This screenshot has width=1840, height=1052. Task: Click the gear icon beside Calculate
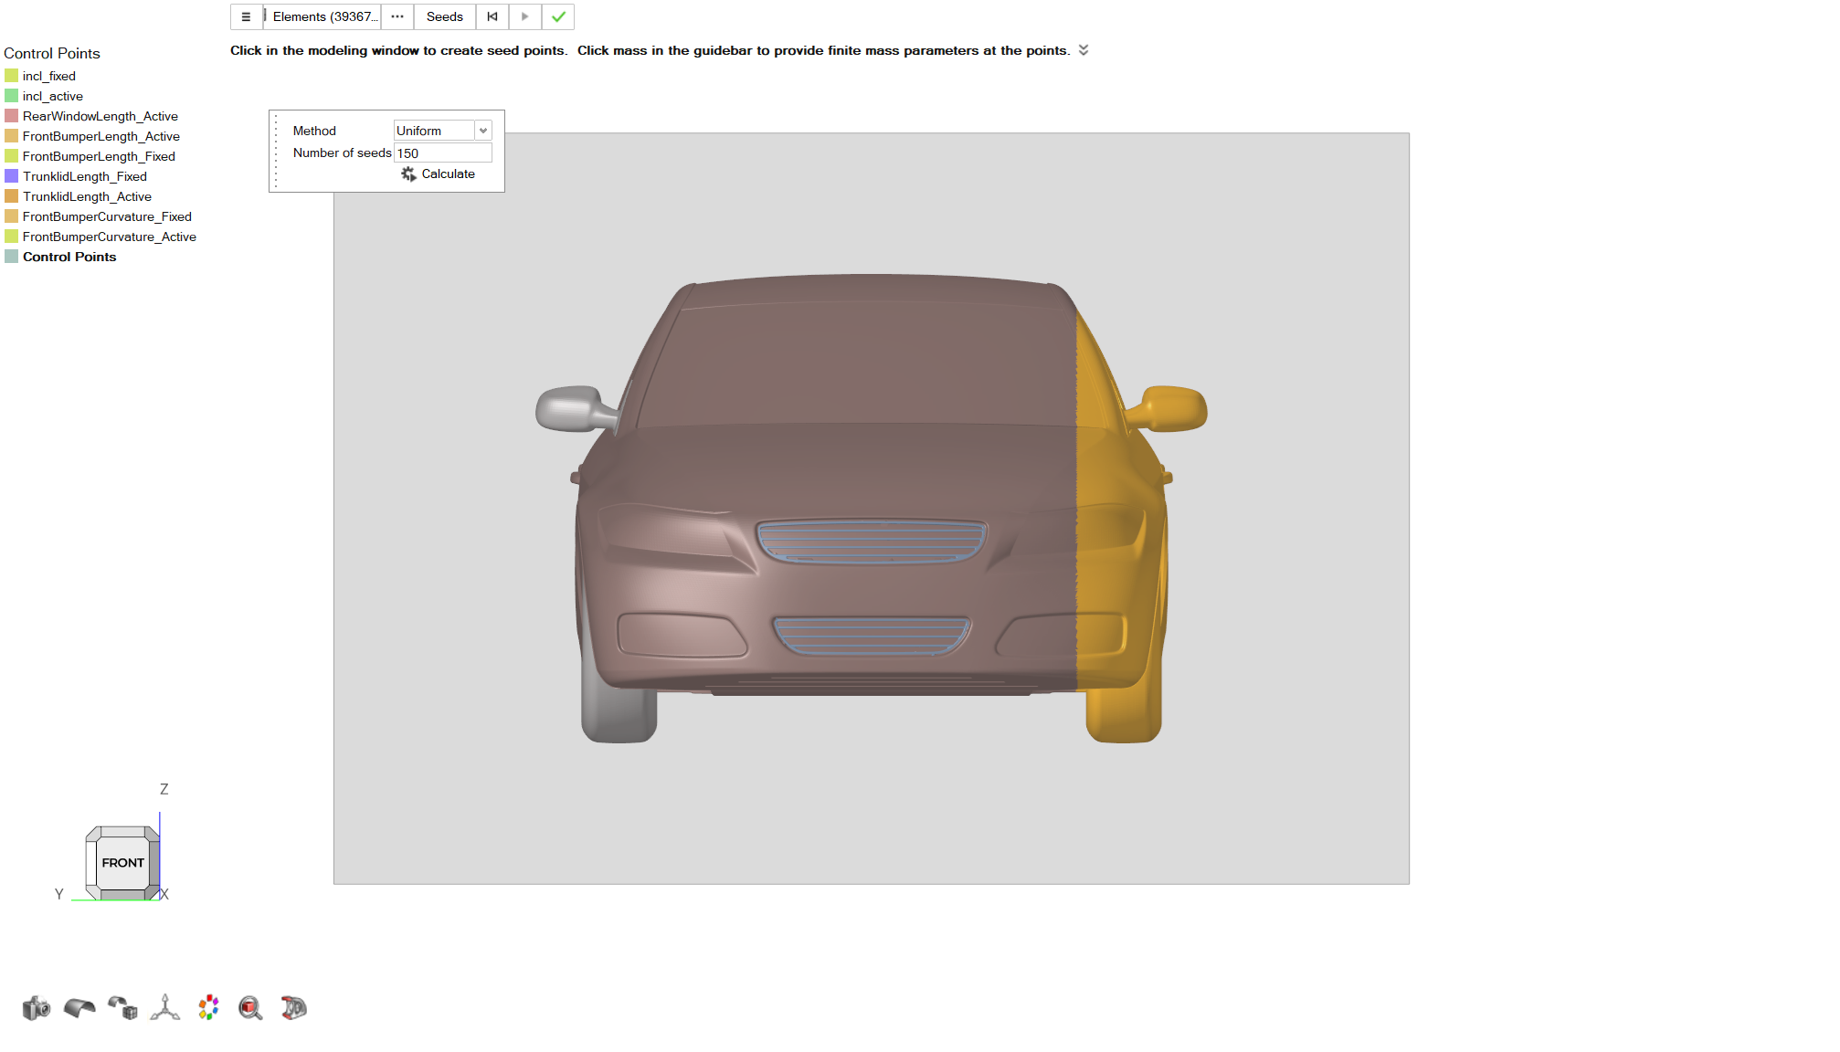pos(408,174)
